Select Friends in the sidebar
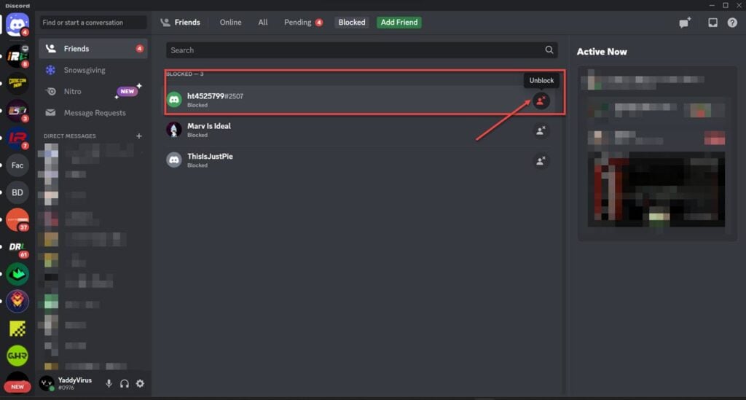 pyautogui.click(x=93, y=49)
